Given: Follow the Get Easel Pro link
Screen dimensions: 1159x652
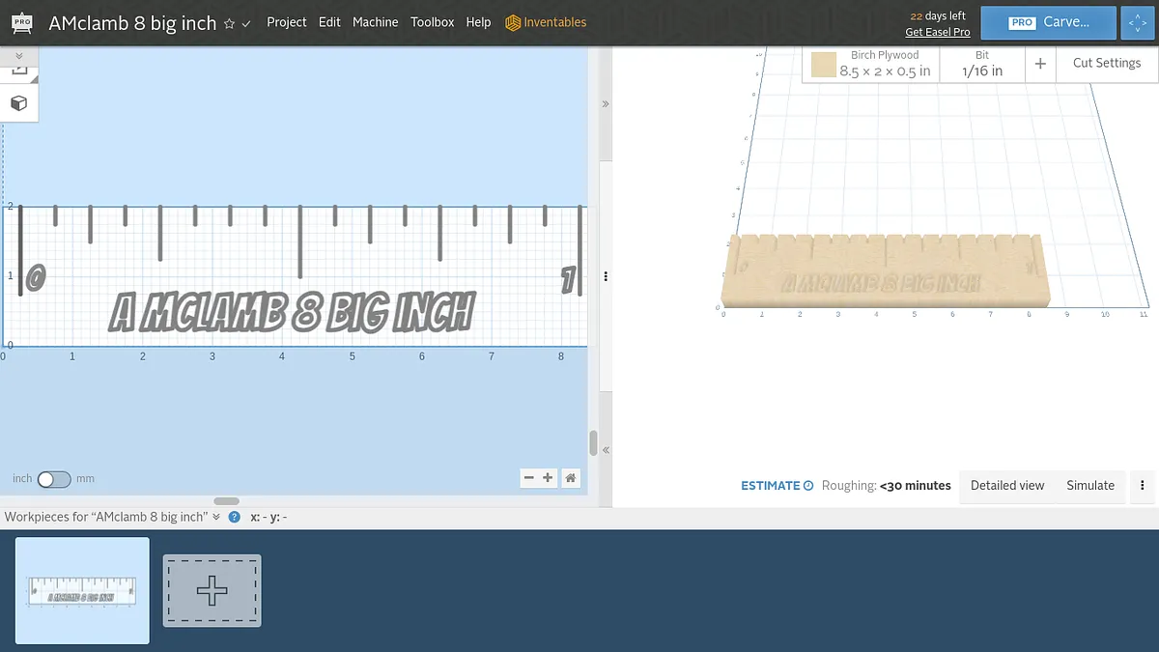Looking at the screenshot, I should click(937, 32).
